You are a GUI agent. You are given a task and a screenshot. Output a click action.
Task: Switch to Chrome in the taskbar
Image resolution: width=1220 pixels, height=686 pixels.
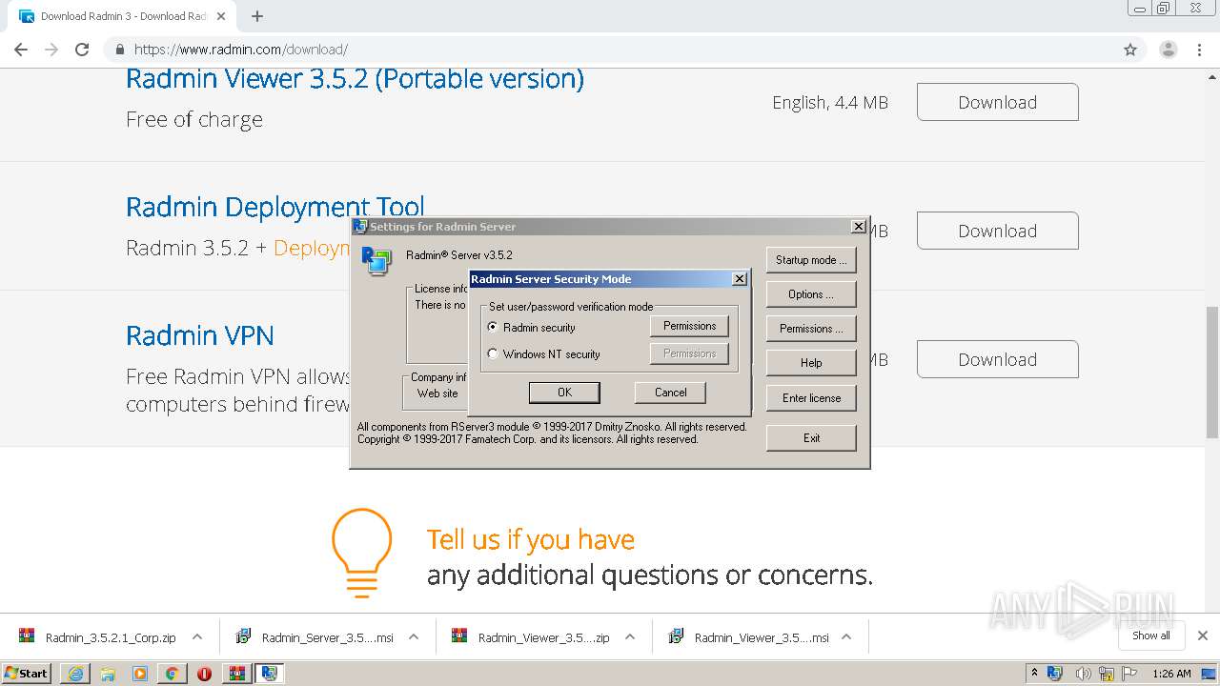pos(172,674)
